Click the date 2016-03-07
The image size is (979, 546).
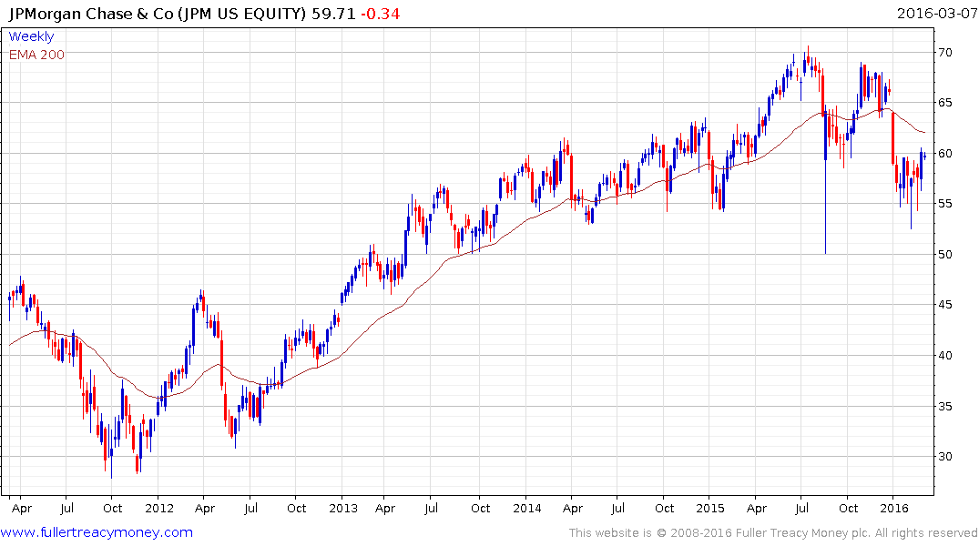click(x=937, y=14)
